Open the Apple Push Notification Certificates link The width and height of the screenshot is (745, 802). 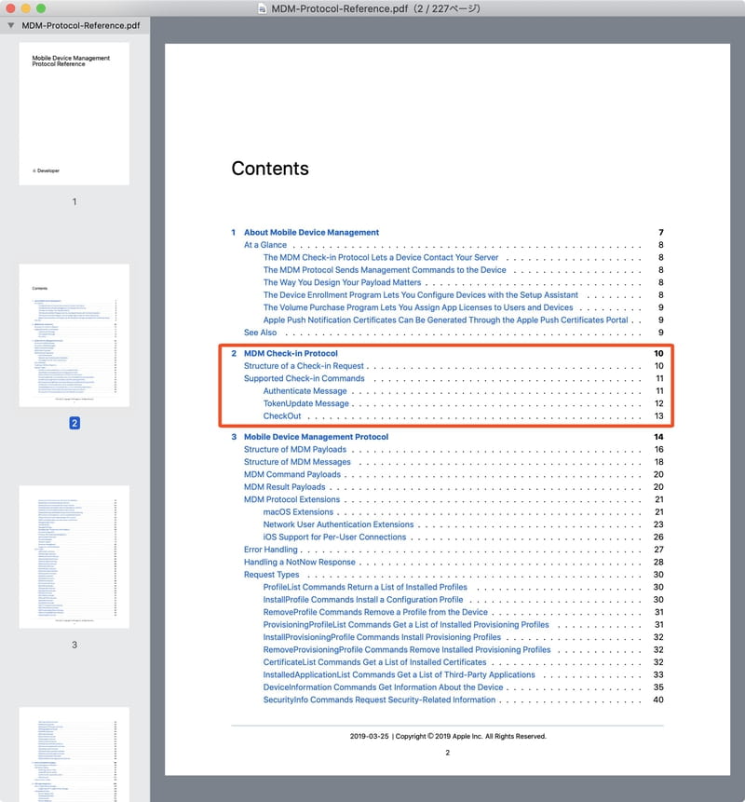point(445,320)
